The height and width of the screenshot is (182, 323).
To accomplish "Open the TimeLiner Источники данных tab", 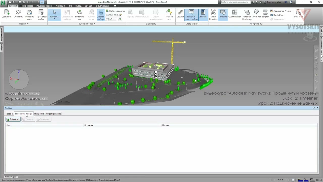I will click(x=24, y=114).
